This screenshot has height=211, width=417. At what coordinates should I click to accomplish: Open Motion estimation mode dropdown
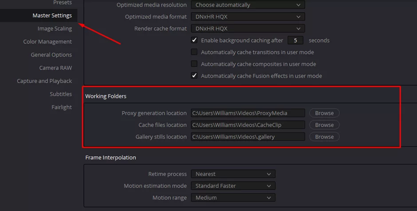[x=233, y=186]
